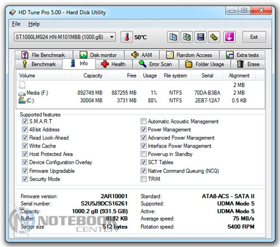This screenshot has height=247, width=280.
Task: Open Error Scan with the magnifier icon
Action: [156, 64]
